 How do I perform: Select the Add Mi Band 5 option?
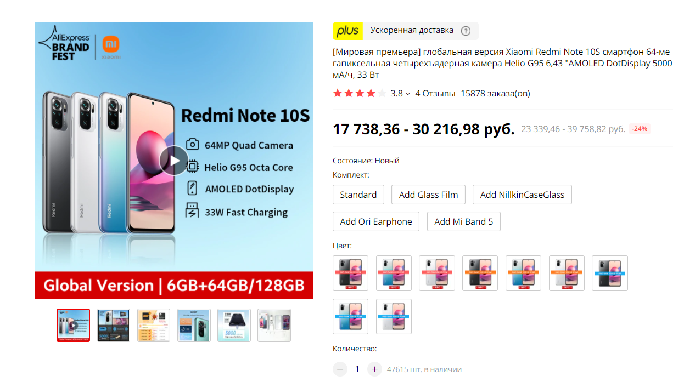click(464, 221)
